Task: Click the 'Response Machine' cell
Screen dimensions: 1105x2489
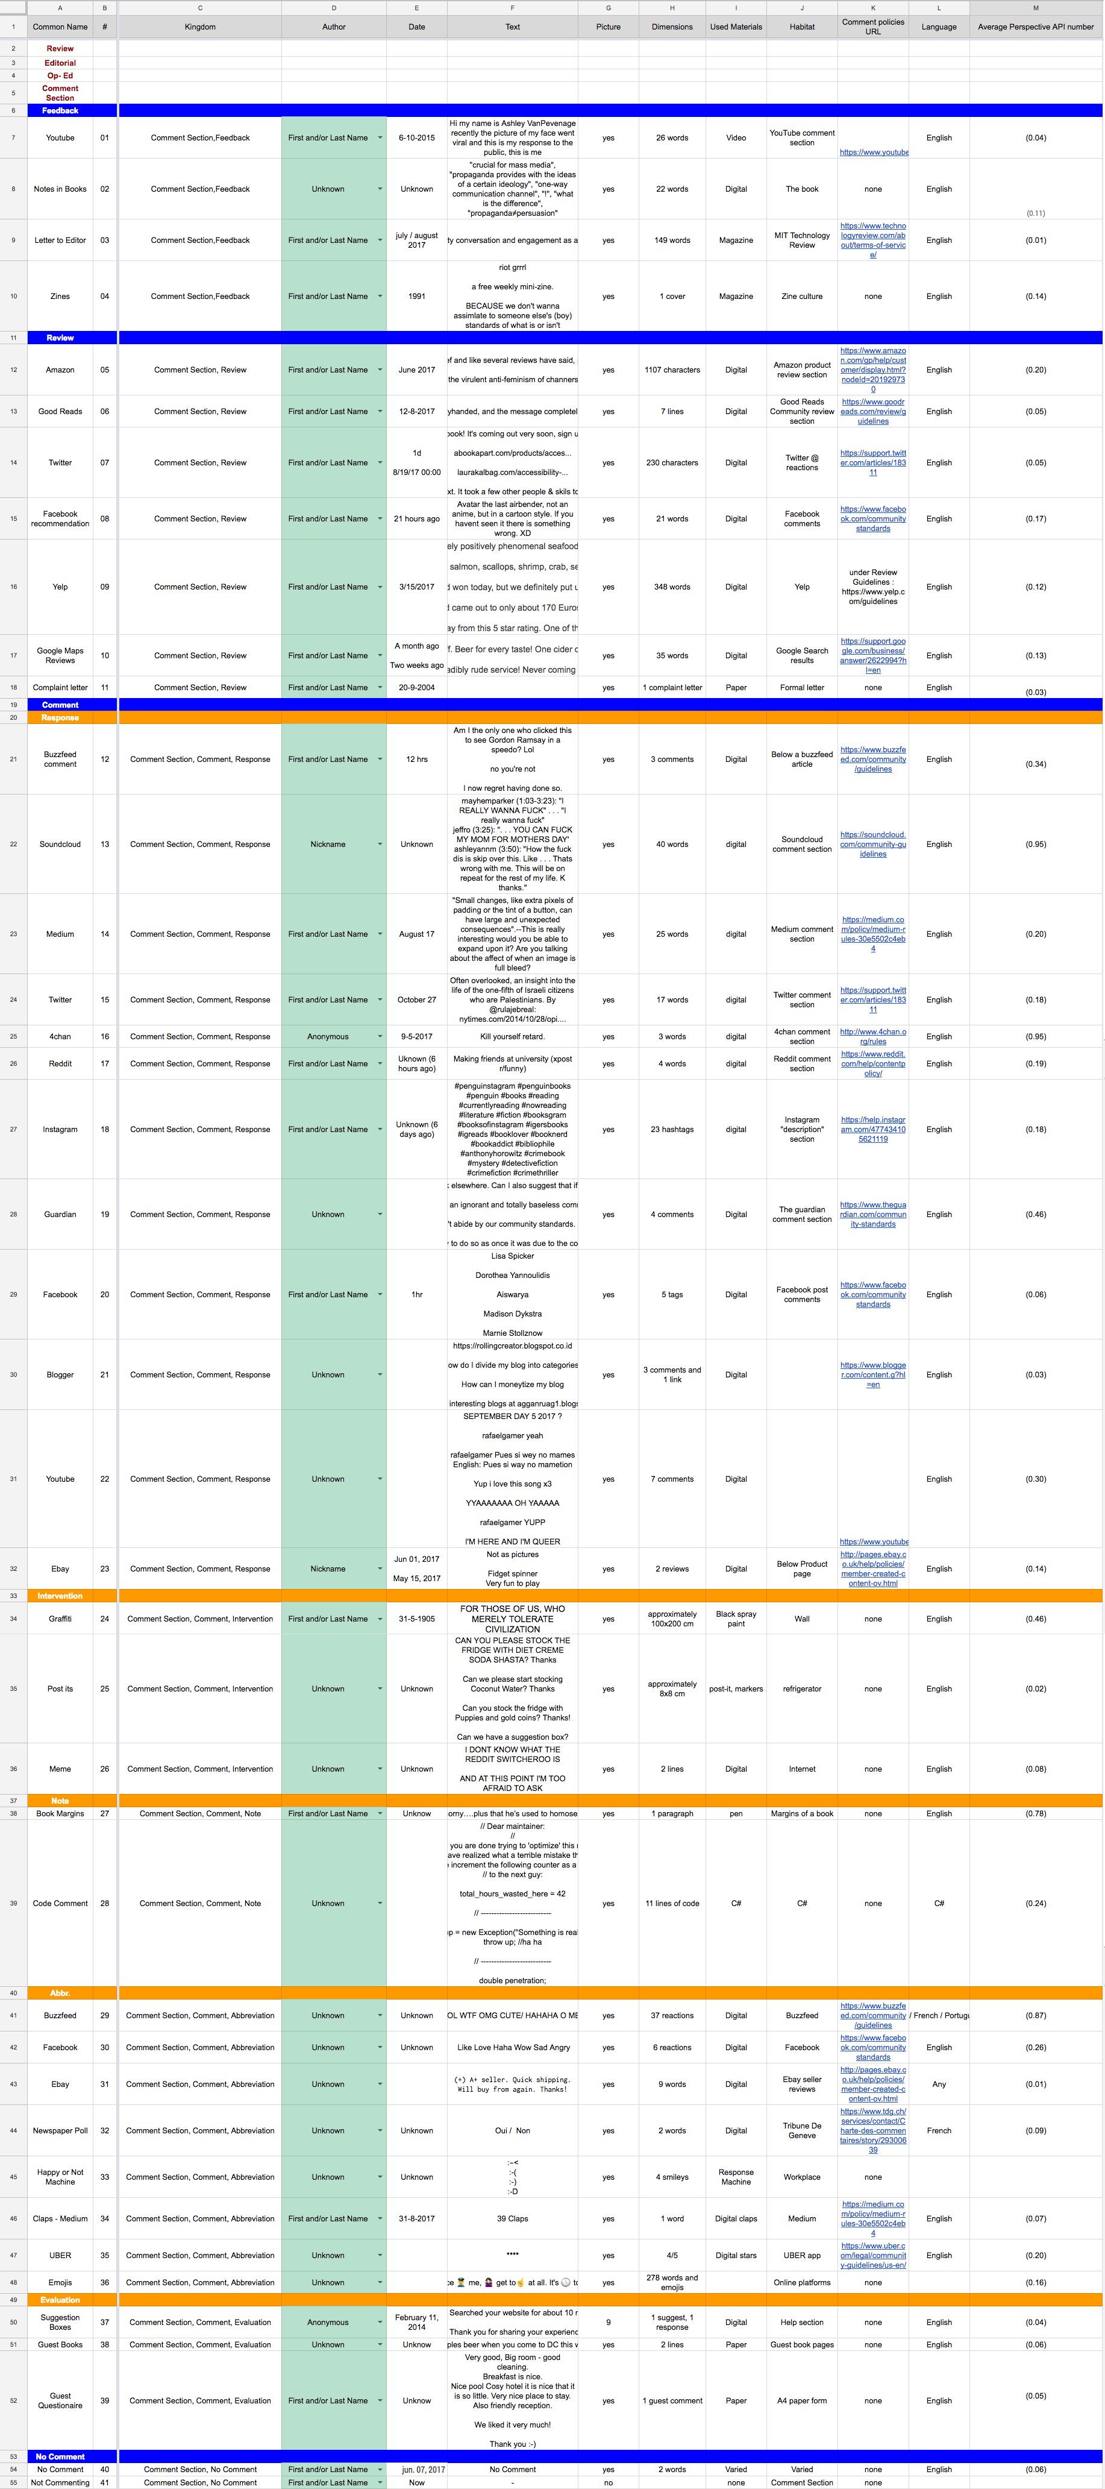Action: pos(736,2177)
